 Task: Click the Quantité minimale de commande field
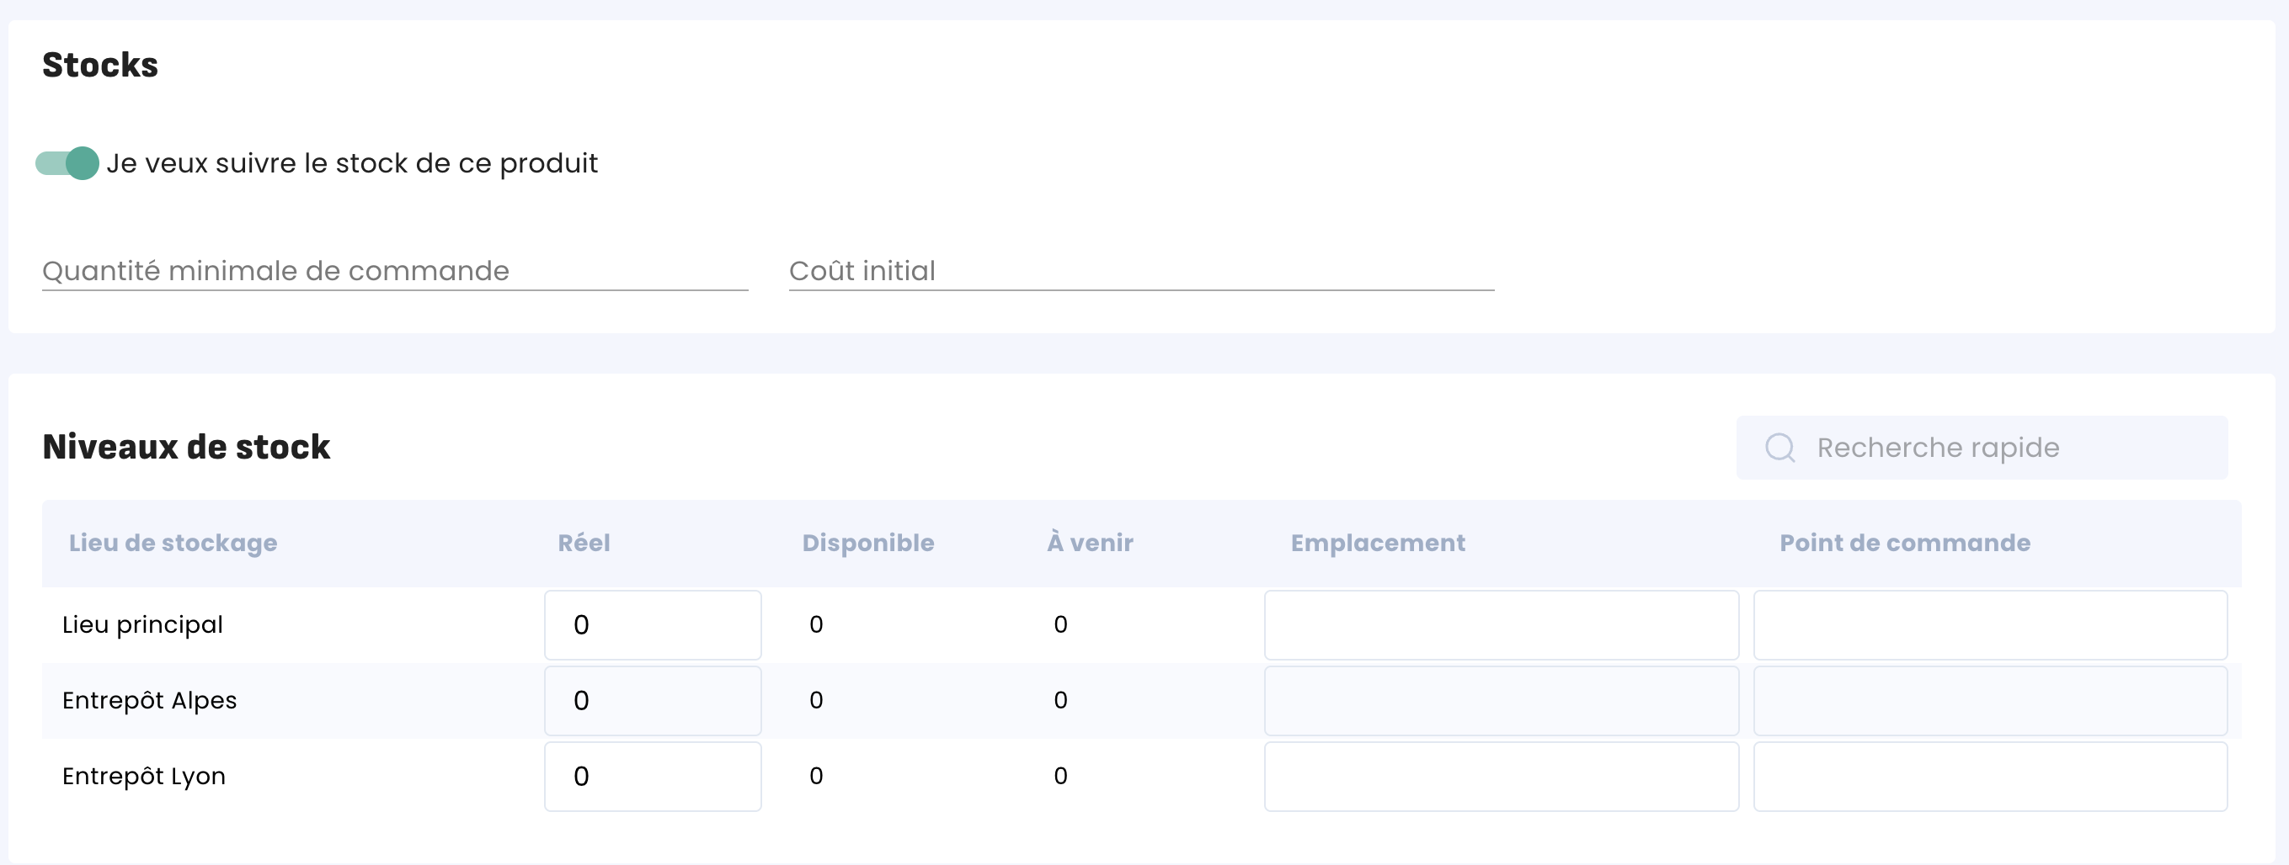pyautogui.click(x=394, y=271)
